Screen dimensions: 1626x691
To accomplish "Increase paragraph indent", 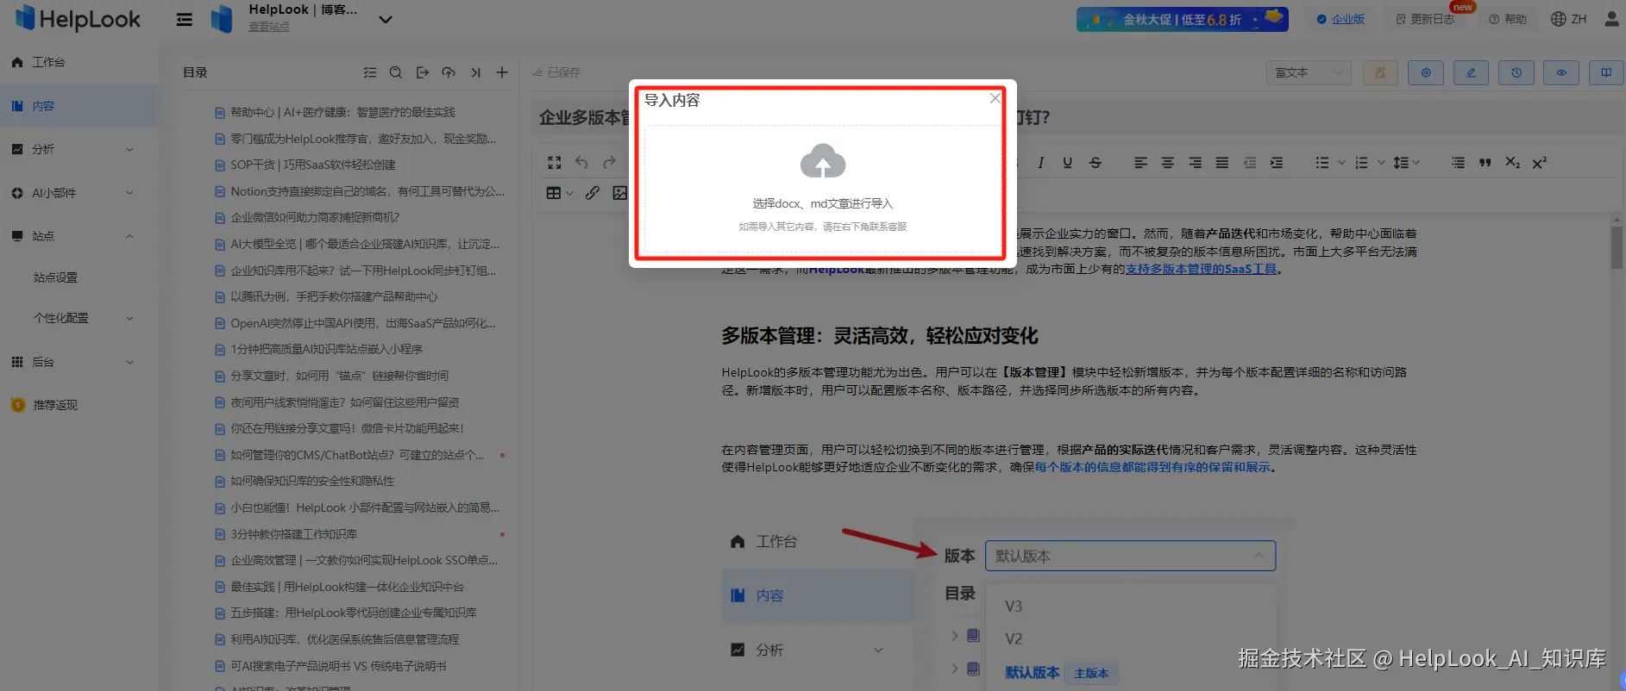I will tap(1277, 162).
